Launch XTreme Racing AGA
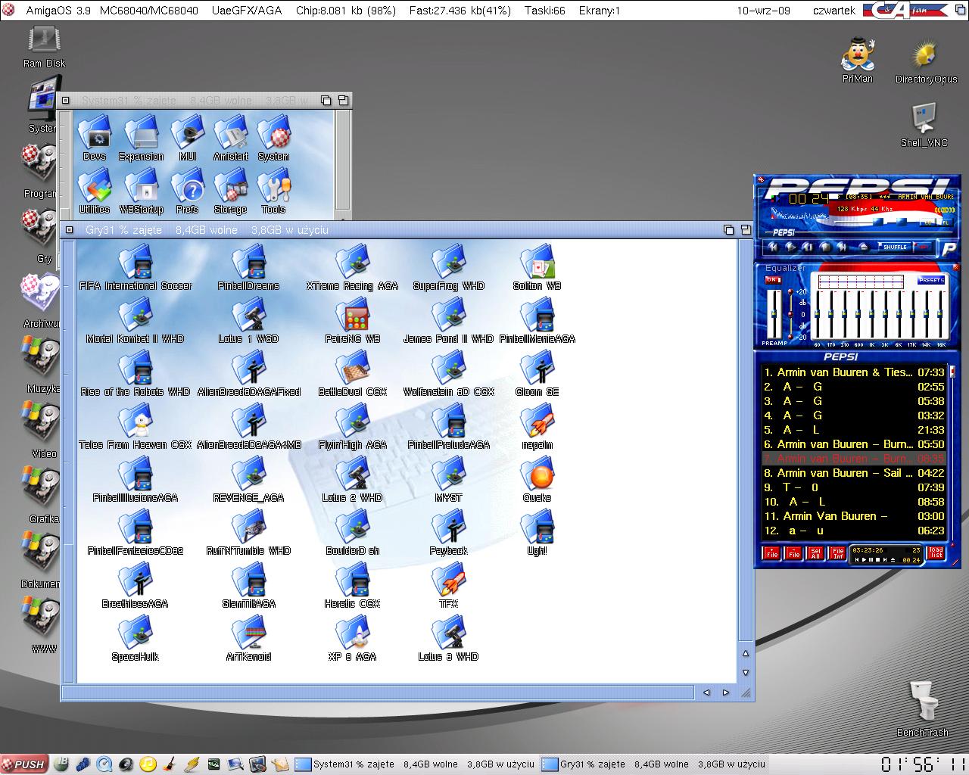 pos(352,268)
